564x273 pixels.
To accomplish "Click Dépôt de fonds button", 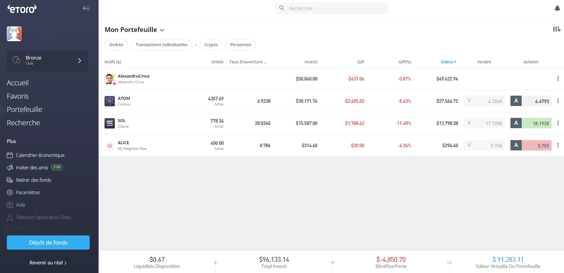I will (x=48, y=243).
